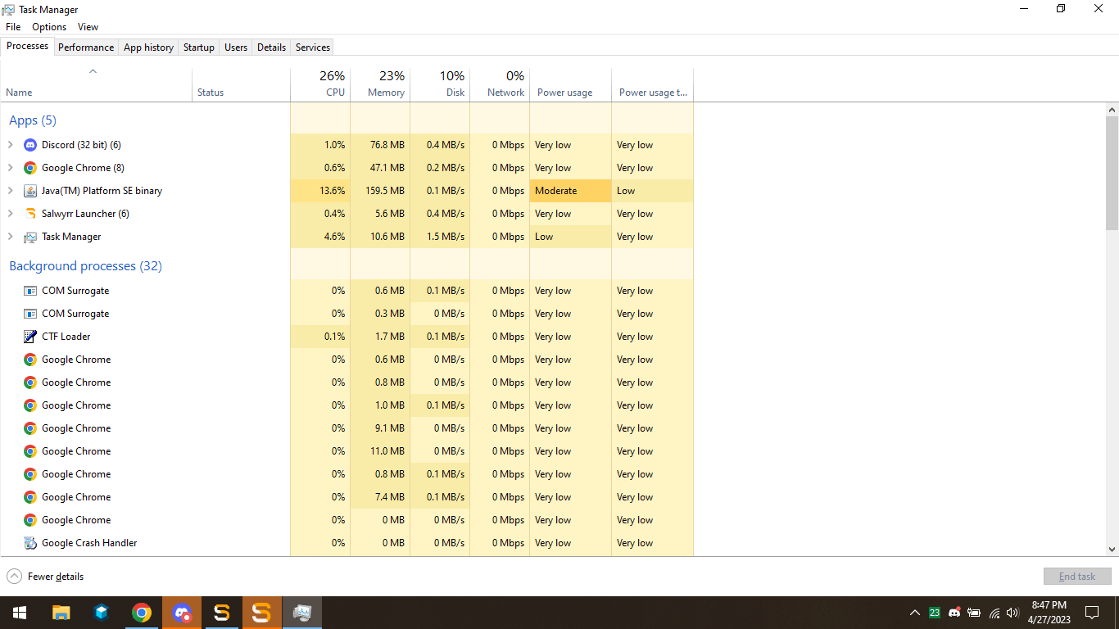Expand the Google Chrome (8) app group
The height and width of the screenshot is (629, 1119).
[x=10, y=168]
